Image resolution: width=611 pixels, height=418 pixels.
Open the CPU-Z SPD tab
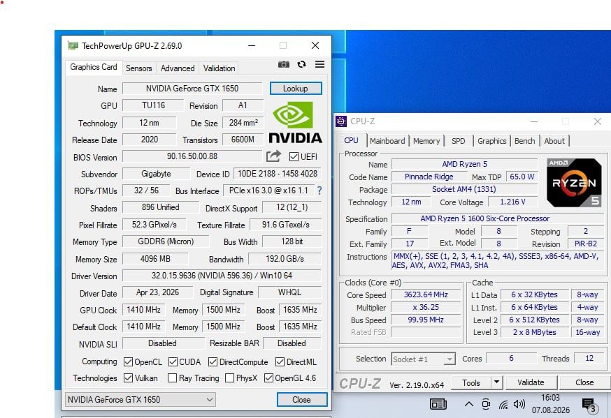tap(459, 141)
